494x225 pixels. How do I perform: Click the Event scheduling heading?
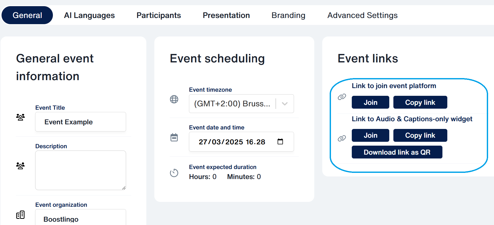click(217, 59)
